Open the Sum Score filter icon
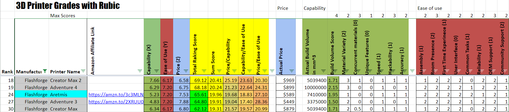The height and width of the screenshot is (112, 509). [x=219, y=71]
